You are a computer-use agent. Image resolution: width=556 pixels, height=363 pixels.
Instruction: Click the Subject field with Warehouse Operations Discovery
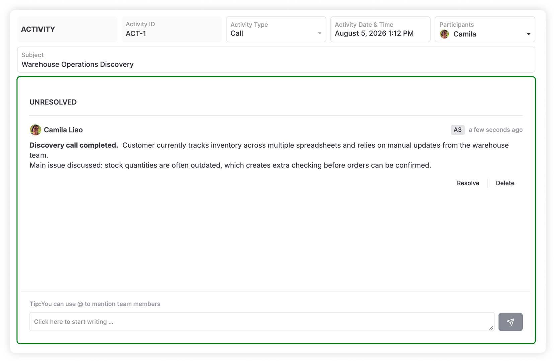[276, 60]
